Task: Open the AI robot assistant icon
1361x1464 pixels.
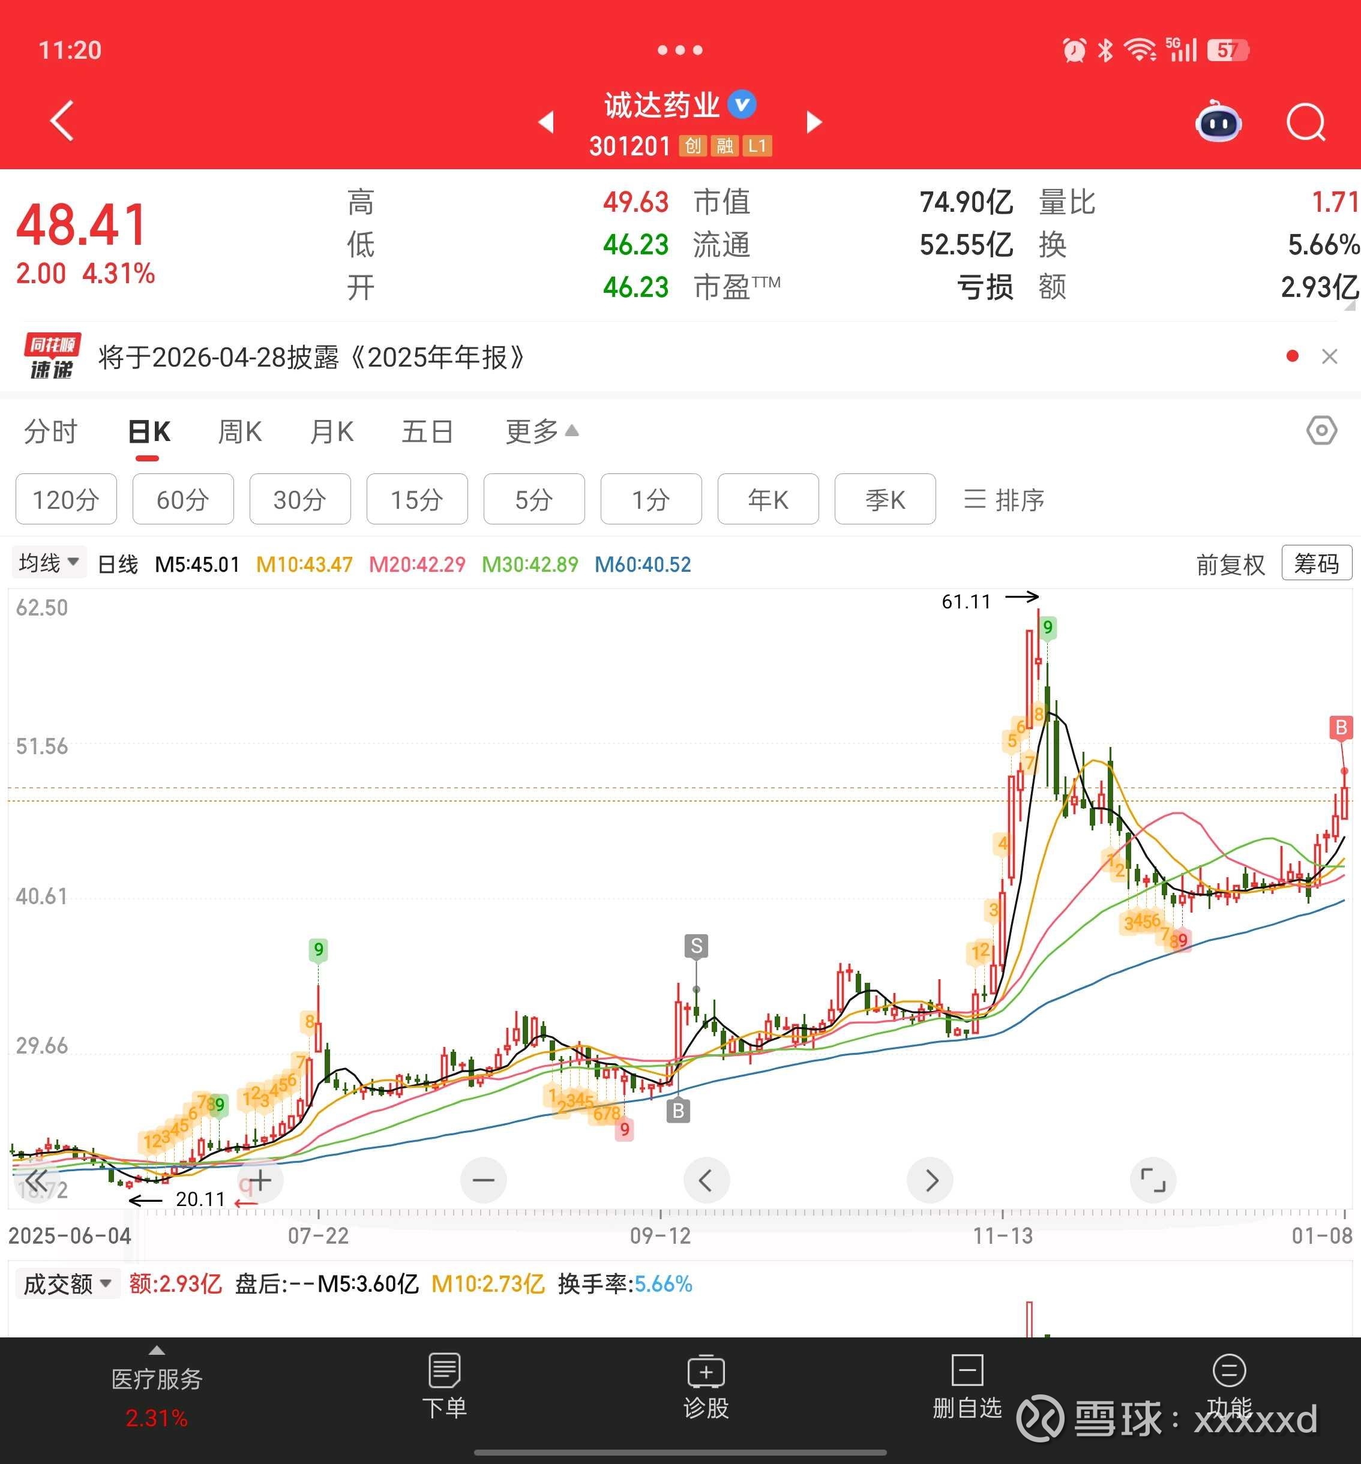Action: (x=1218, y=122)
